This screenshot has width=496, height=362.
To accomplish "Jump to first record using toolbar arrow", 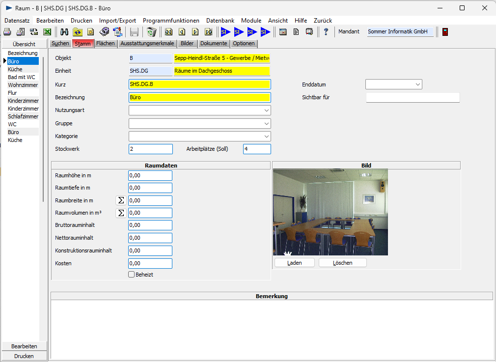I will pos(169,32).
